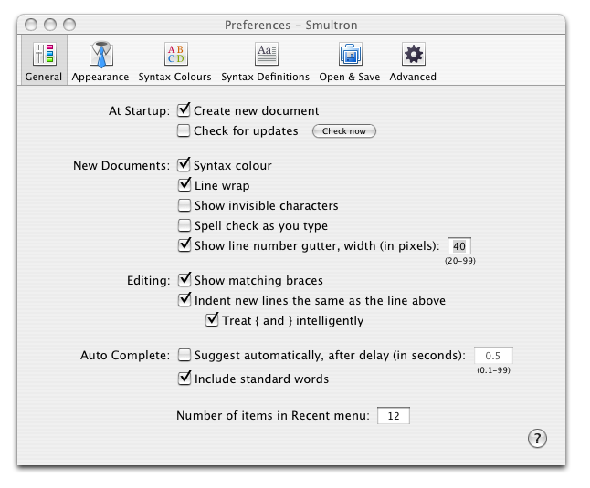Click the line number gutter width field
This screenshot has width=590, height=488.
point(458,246)
